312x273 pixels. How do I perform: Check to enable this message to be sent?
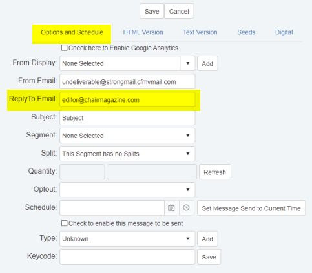64,223
